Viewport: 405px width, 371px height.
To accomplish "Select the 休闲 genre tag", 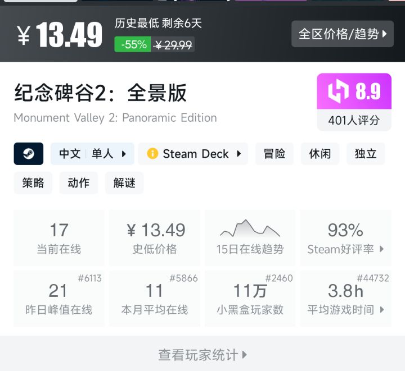I will [x=320, y=154].
